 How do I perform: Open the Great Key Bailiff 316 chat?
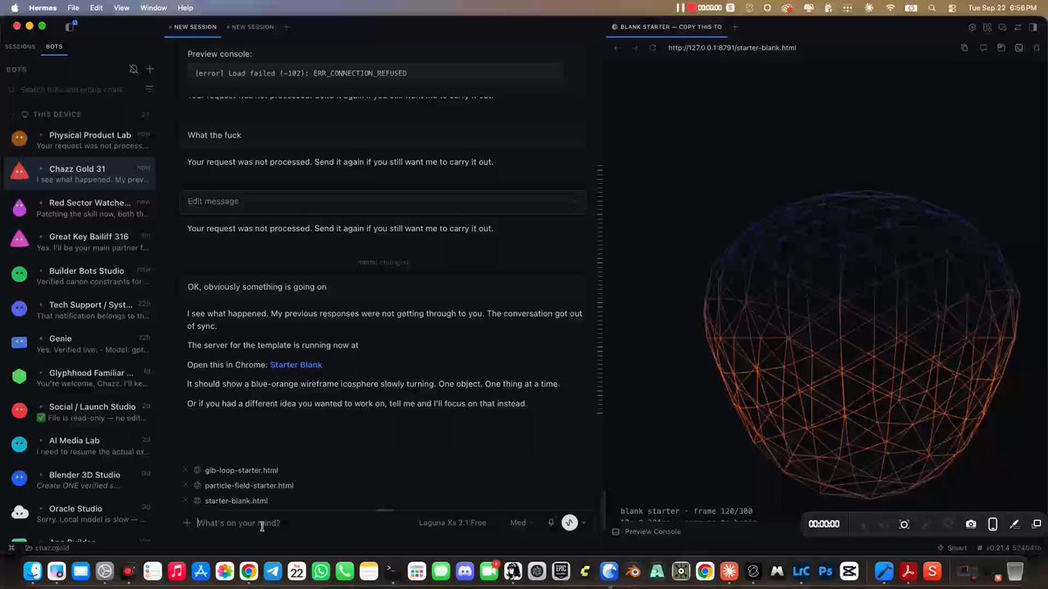pos(79,242)
